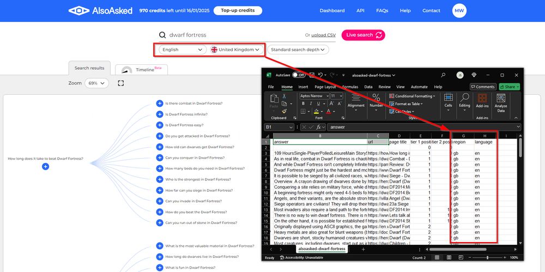
Task: Click Top-up credits button
Action: (238, 10)
